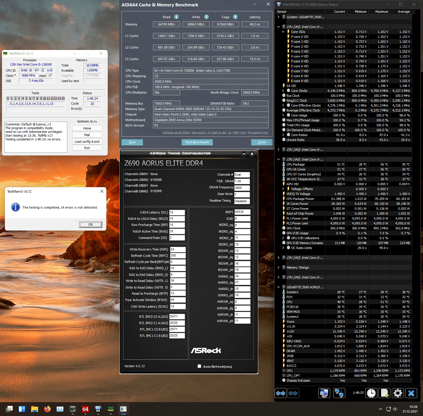This screenshot has height=416, width=423.
Task: Click HWiNFO collapse-columns inward arrows icon
Action: (x=293, y=393)
